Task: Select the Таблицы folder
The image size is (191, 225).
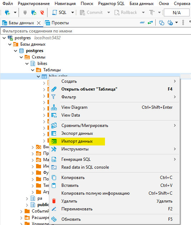Action: pos(48,70)
